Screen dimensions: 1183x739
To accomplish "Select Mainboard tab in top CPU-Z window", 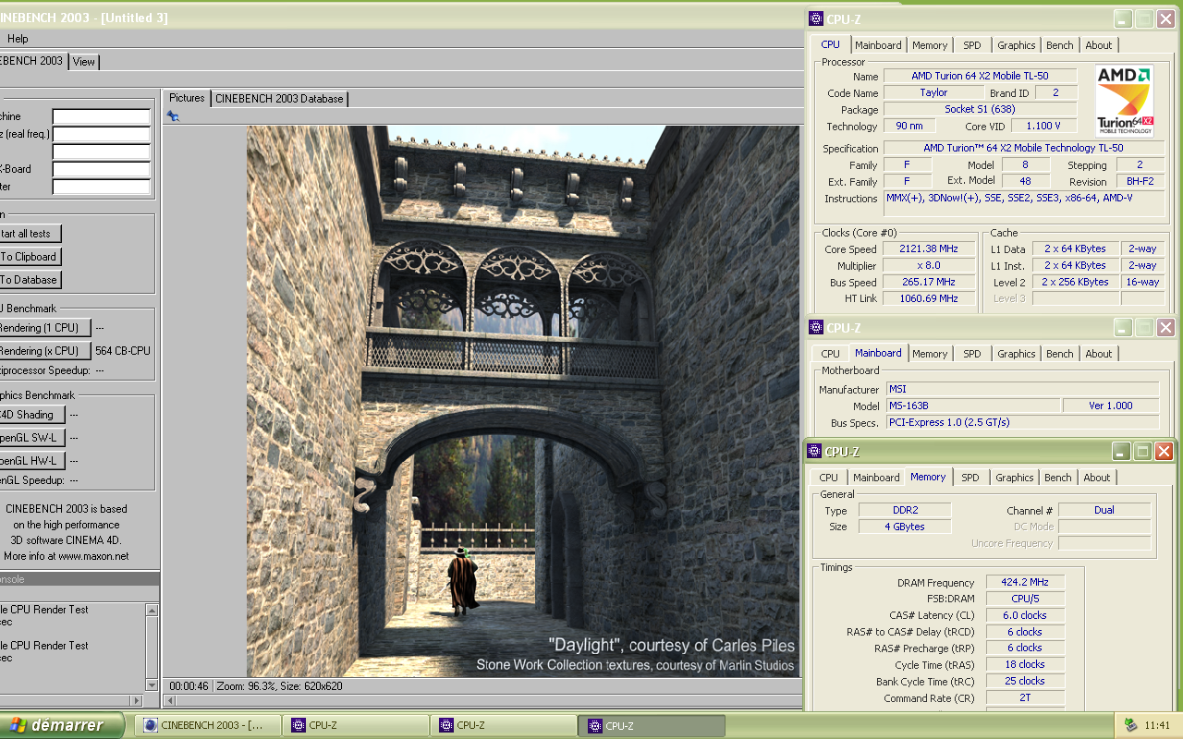I will 878,45.
